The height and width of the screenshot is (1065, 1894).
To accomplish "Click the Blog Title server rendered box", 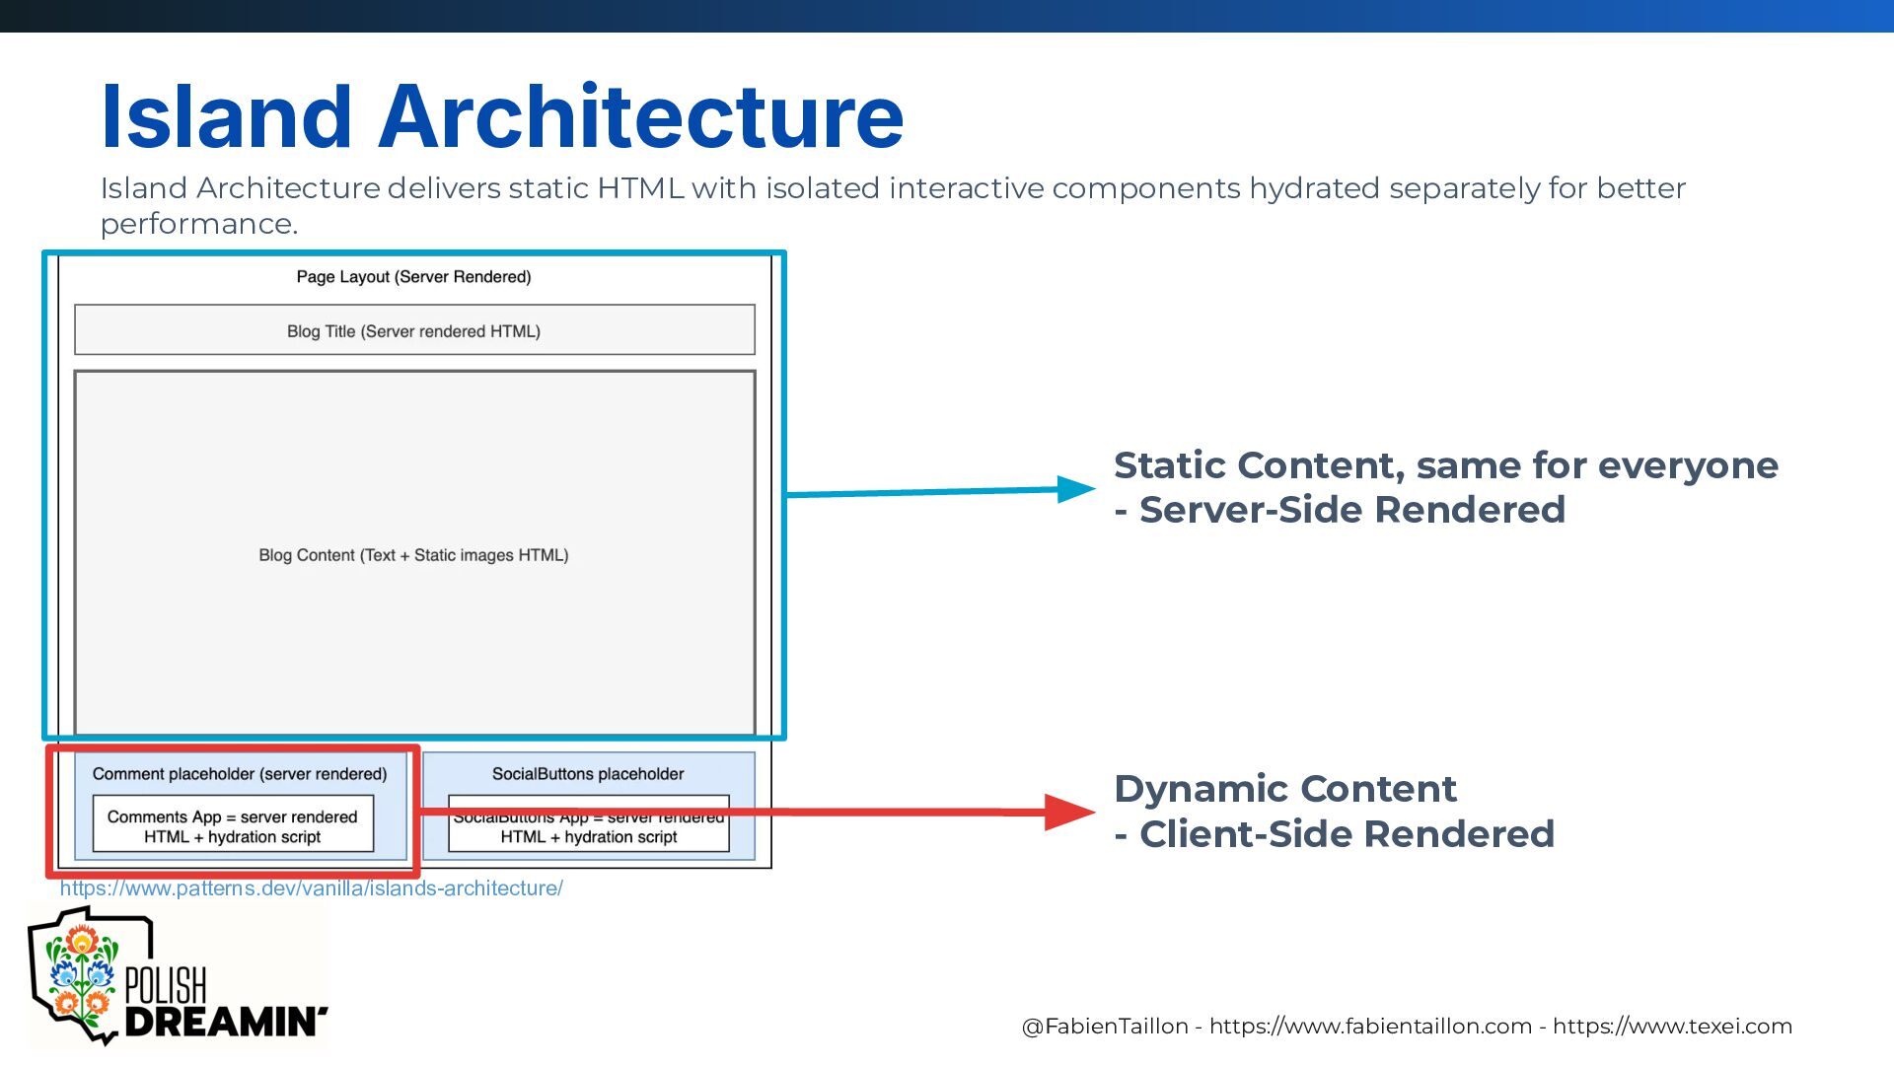I will point(414,330).
